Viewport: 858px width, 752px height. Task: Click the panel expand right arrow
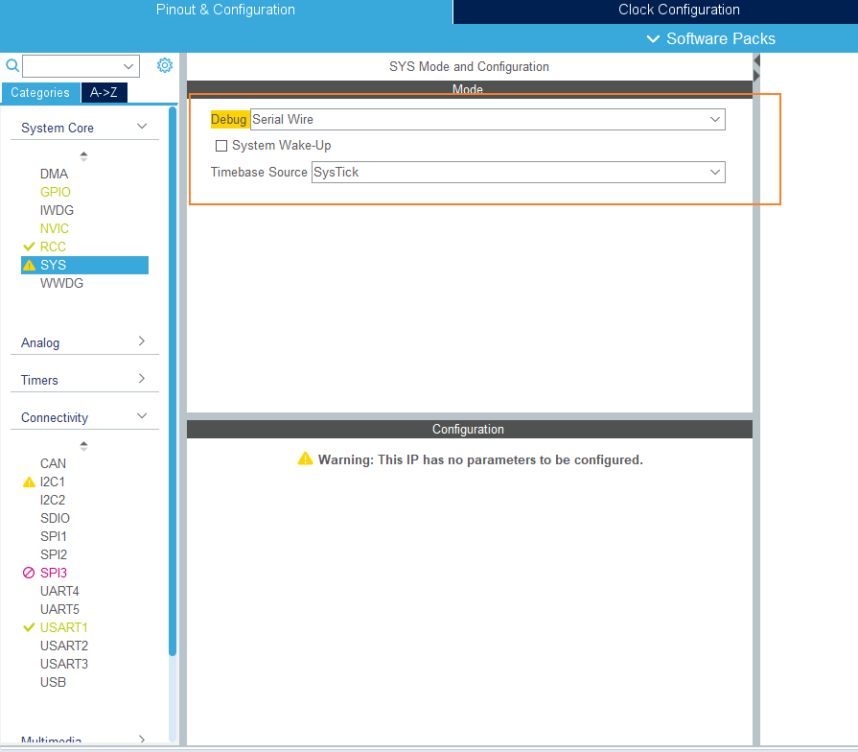[756, 75]
